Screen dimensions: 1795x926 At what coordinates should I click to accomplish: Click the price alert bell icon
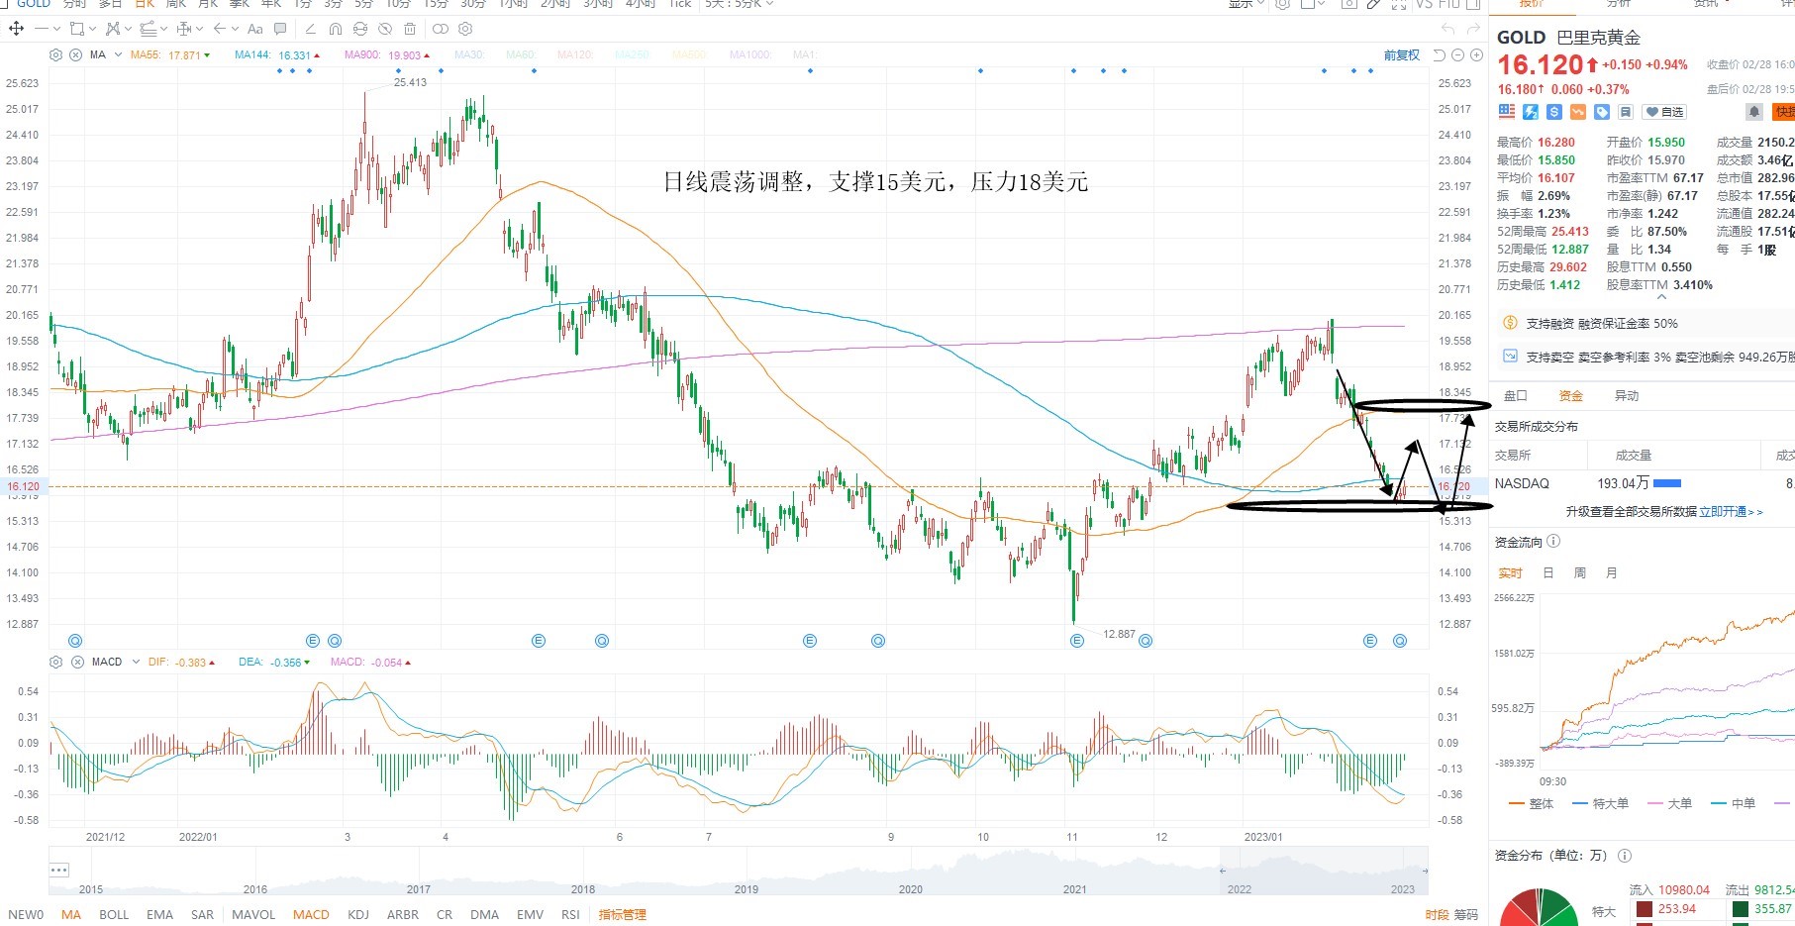(1753, 112)
